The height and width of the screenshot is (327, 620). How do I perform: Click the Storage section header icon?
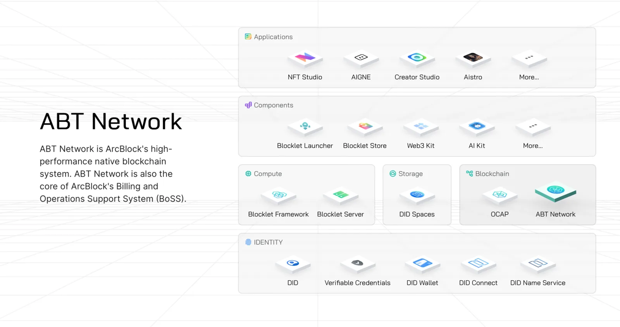[x=393, y=174]
